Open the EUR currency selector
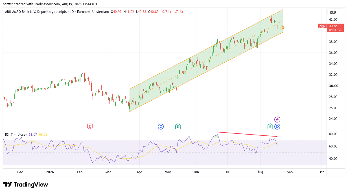The width and height of the screenshot is (348, 193). [336, 12]
